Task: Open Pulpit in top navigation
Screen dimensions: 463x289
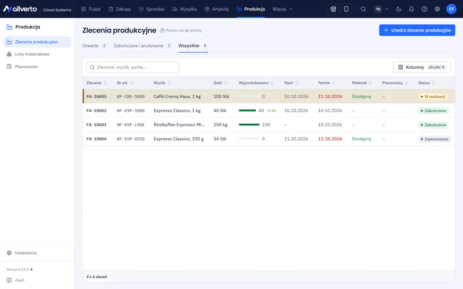Action: 91,9
